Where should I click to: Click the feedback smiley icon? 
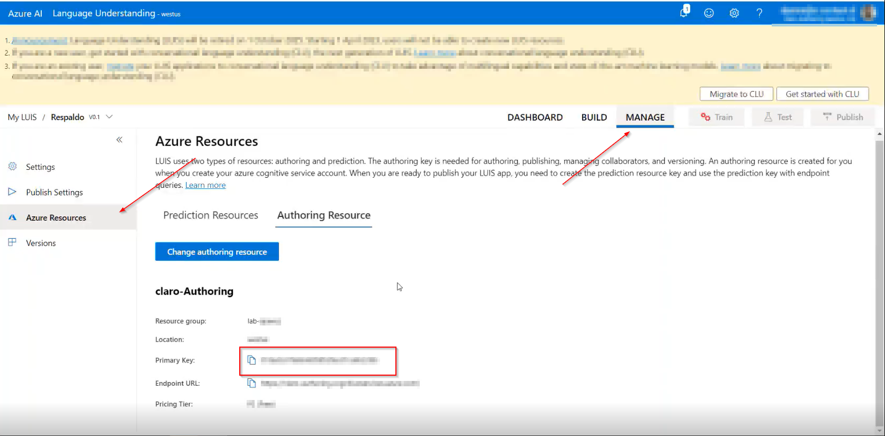(709, 13)
